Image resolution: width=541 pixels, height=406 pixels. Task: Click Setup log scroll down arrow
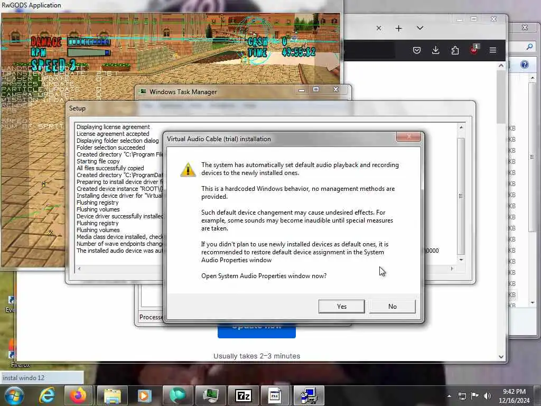[x=461, y=259]
